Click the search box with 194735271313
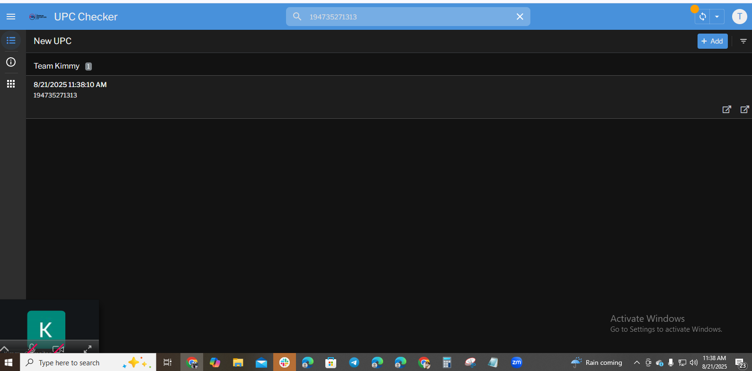 tap(407, 17)
